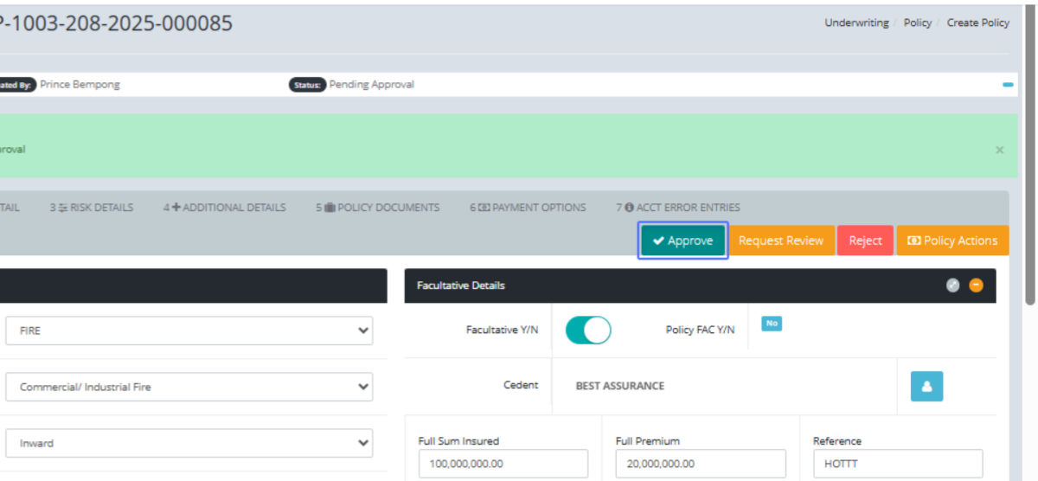1038x481 pixels.
Task: Click the blue Cedent user icon button
Action: tap(926, 387)
